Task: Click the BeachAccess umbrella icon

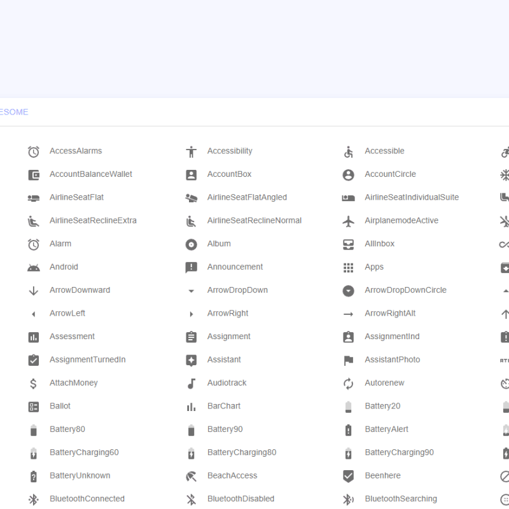Action: tap(191, 476)
